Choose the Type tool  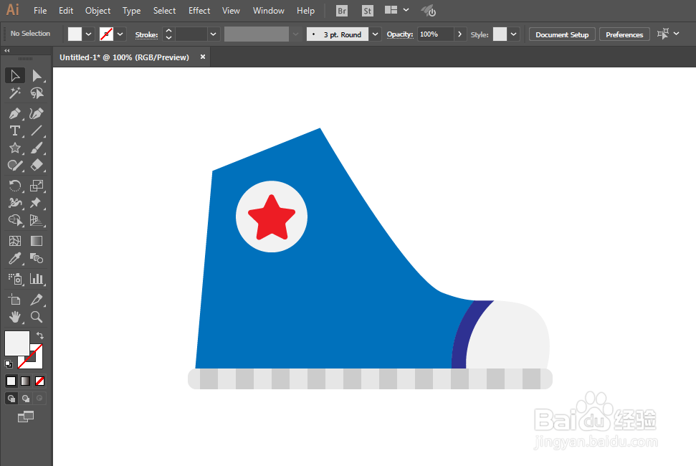(14, 131)
